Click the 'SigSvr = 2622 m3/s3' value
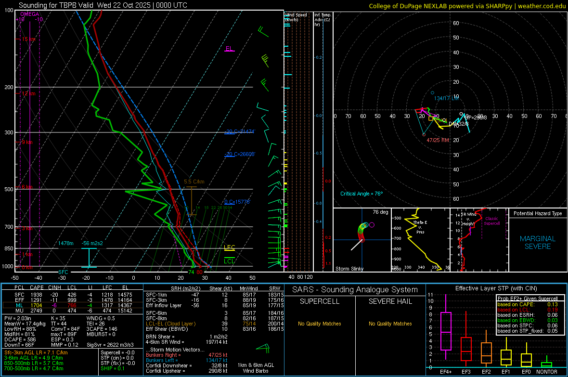 (x=110, y=345)
